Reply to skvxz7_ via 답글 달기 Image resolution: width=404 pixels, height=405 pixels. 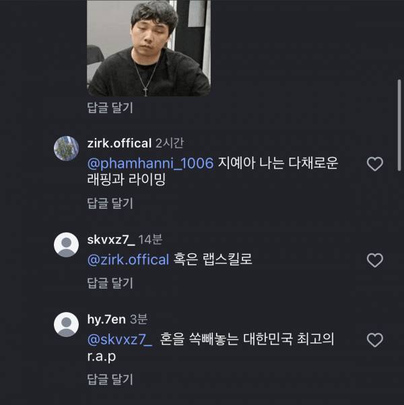point(110,282)
